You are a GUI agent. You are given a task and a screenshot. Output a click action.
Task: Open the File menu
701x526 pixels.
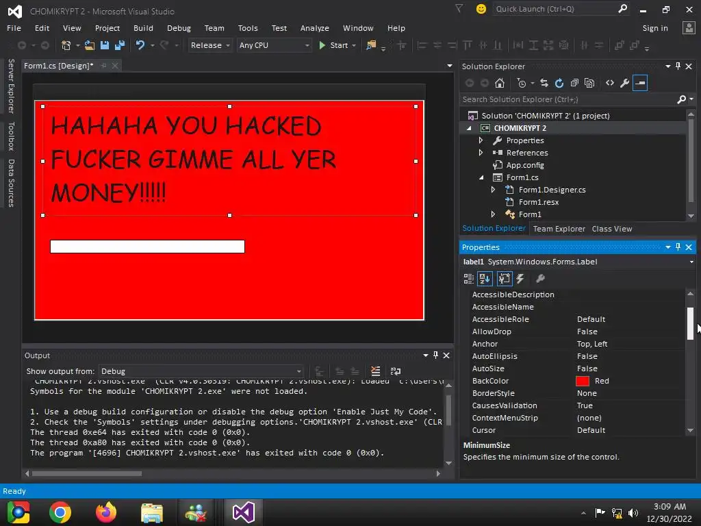pos(14,27)
